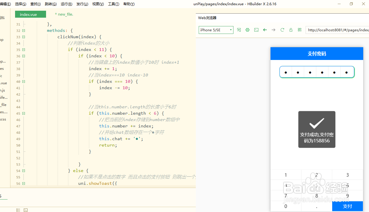Tap keypad digit 3

coord(348,175)
